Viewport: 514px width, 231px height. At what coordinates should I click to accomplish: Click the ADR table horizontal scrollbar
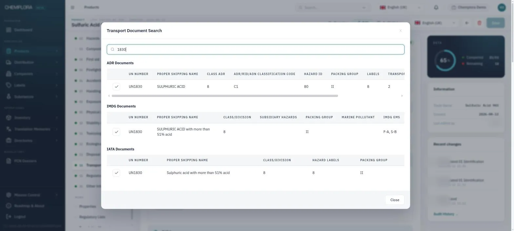(225, 96)
